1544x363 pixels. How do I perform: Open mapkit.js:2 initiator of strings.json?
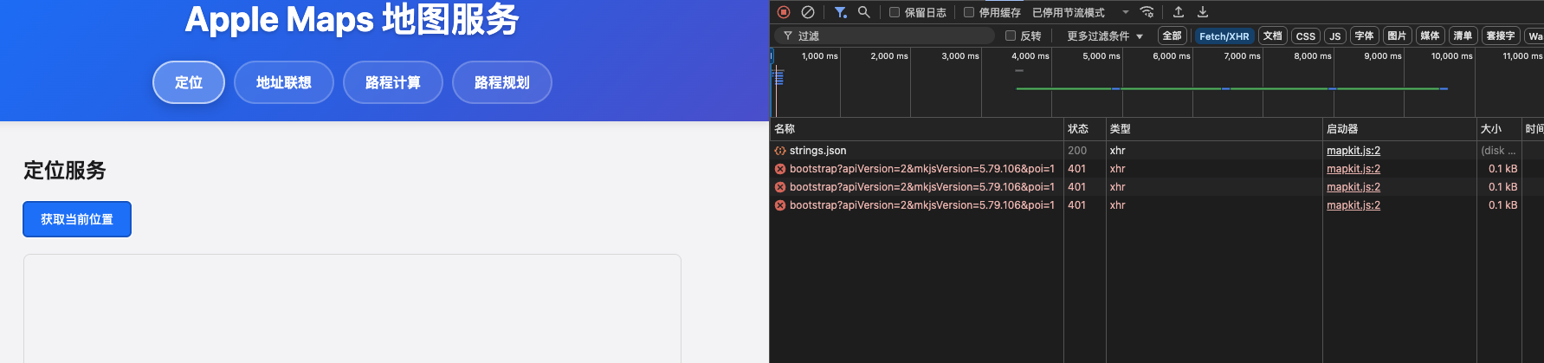[1353, 151]
